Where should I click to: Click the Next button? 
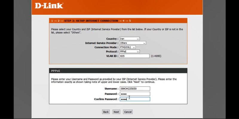[116, 112]
